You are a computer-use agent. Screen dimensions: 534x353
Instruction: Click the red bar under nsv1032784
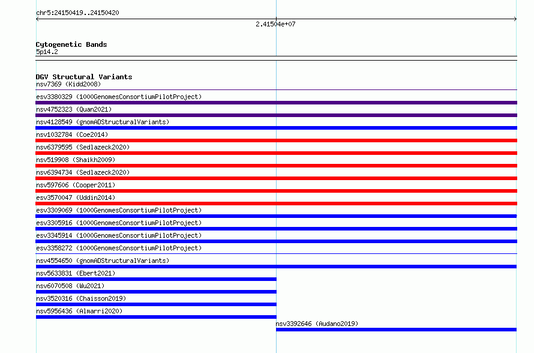click(276, 140)
